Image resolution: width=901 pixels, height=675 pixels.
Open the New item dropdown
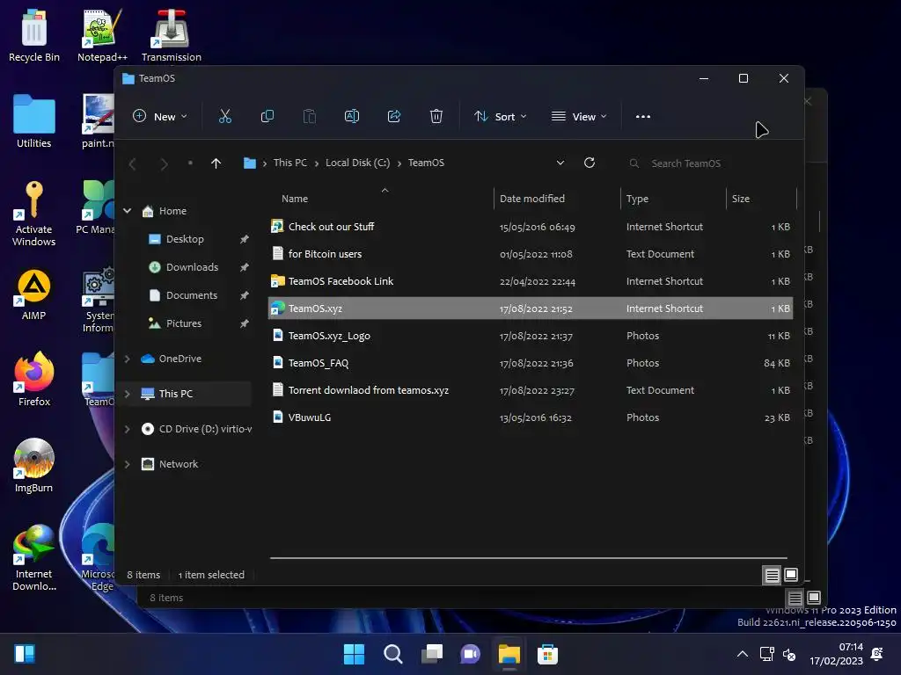(x=160, y=117)
